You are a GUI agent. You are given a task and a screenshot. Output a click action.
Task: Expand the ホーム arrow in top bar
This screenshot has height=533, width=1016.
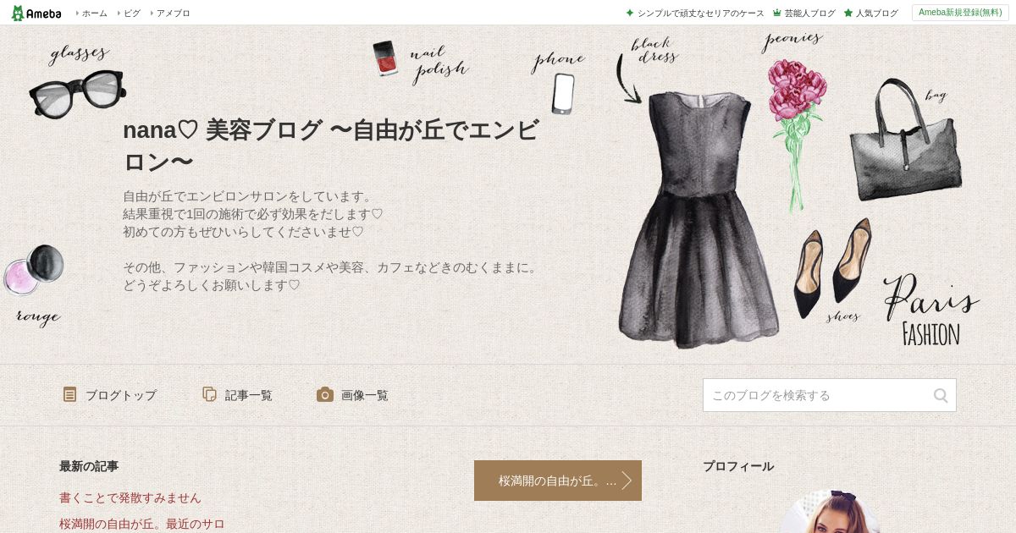(x=77, y=13)
